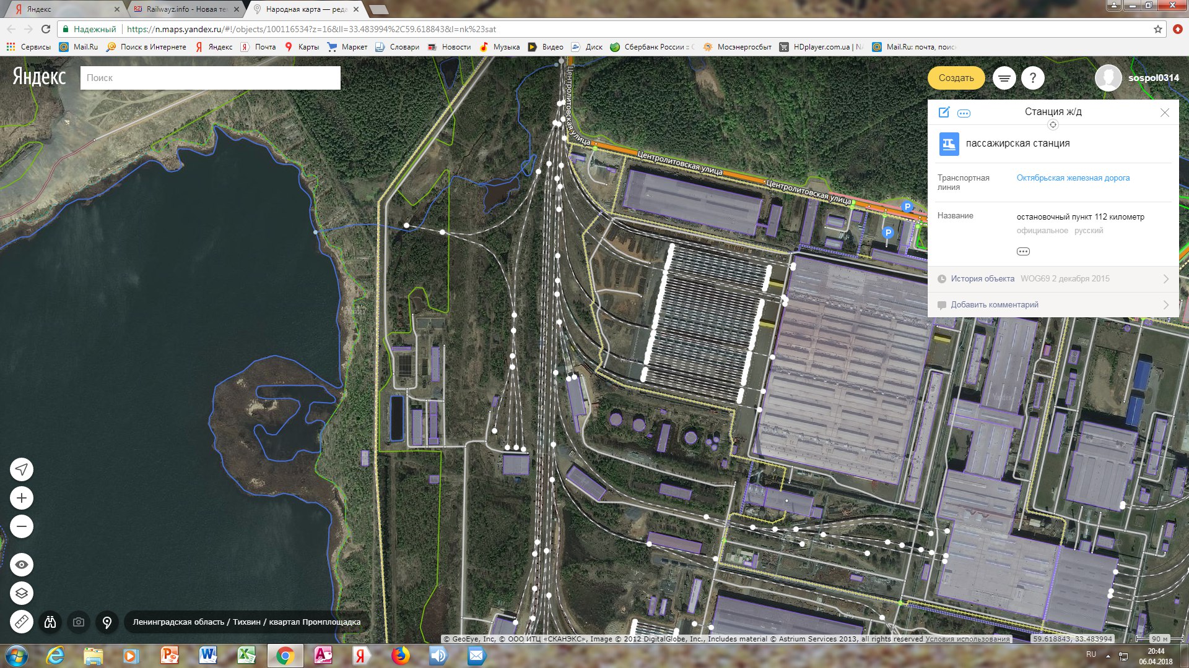
Task: Switch to Railwayz.info browser tab
Action: click(186, 9)
